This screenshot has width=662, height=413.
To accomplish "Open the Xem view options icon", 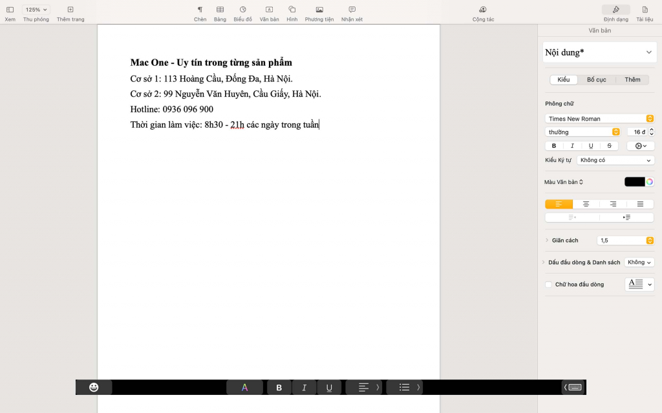I will tap(10, 9).
